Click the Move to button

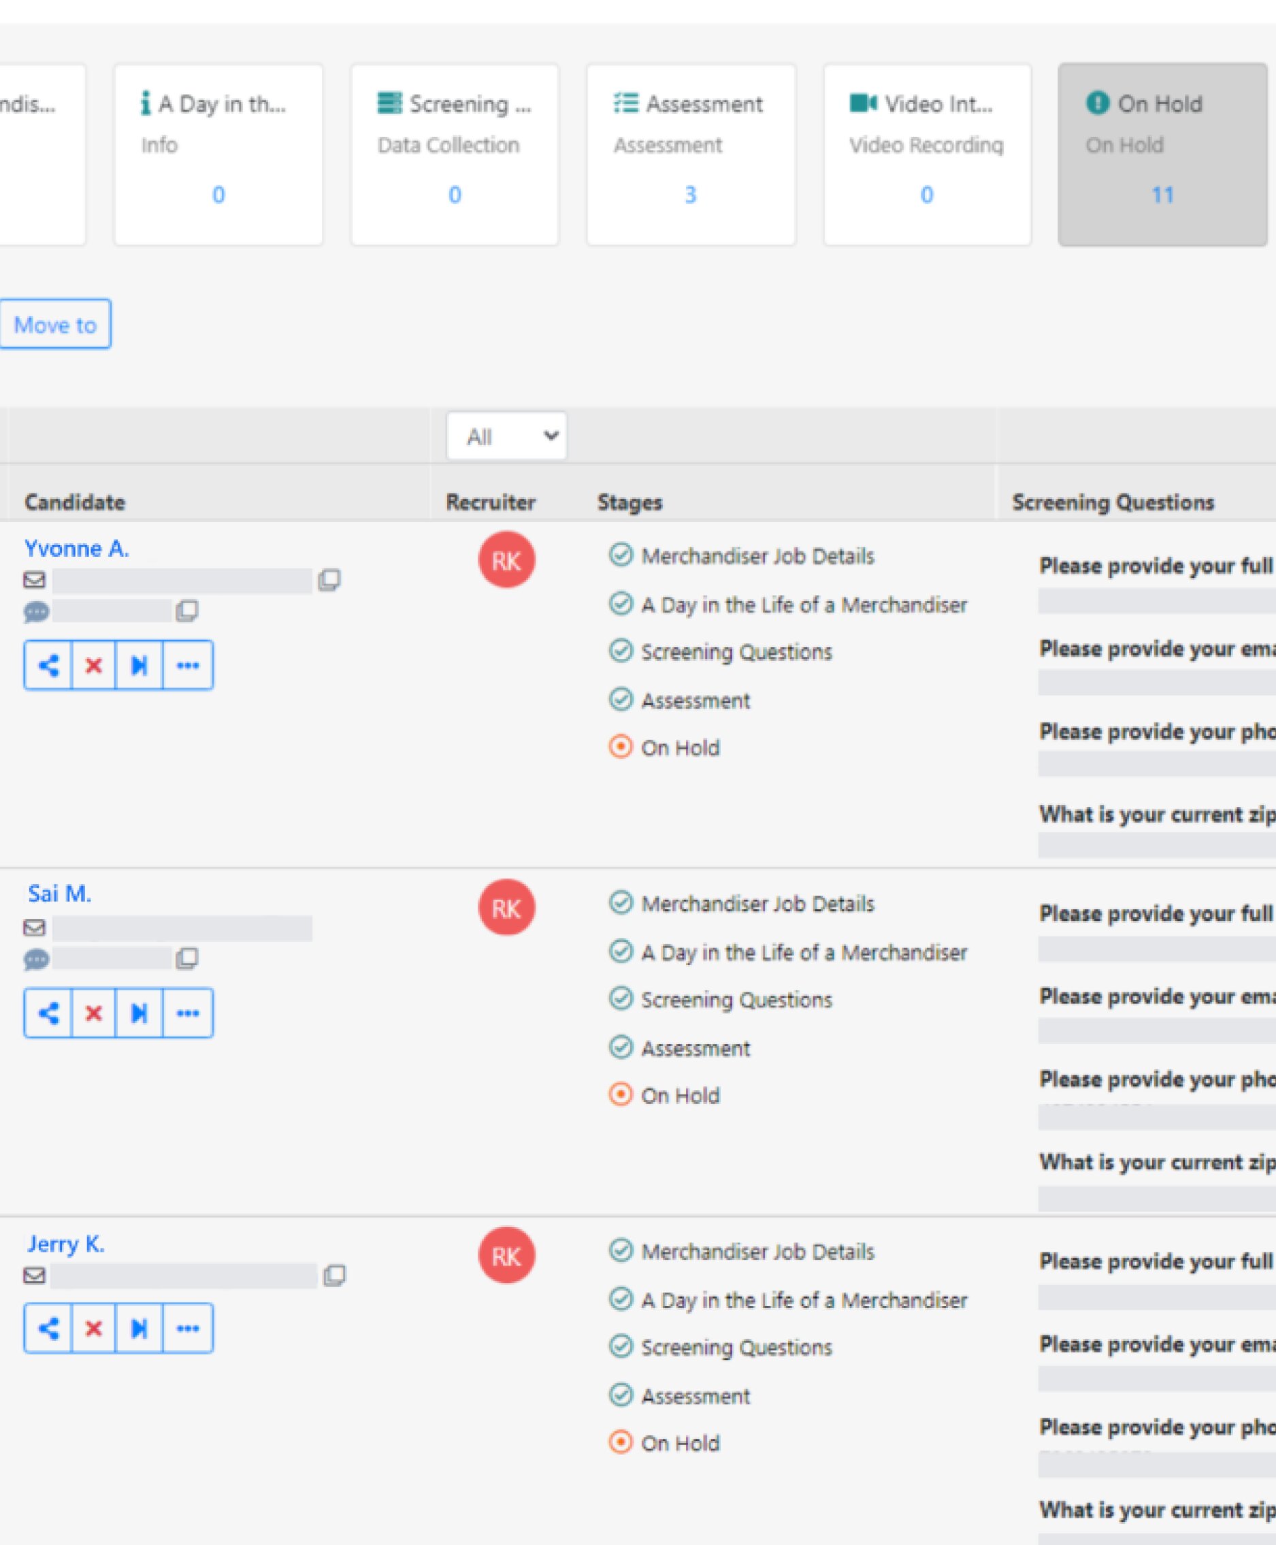pos(55,324)
